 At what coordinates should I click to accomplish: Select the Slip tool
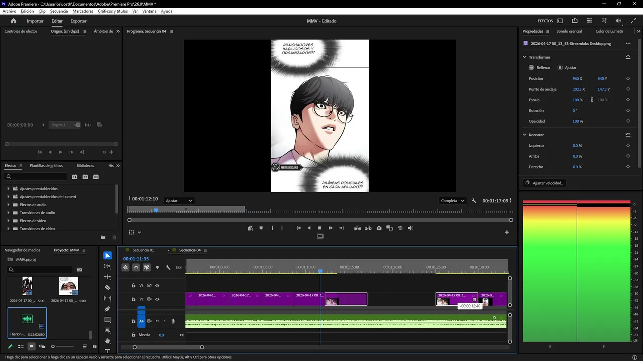coord(108,298)
